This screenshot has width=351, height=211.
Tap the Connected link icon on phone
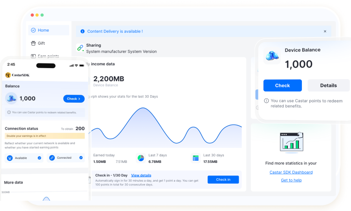[x=52, y=158]
